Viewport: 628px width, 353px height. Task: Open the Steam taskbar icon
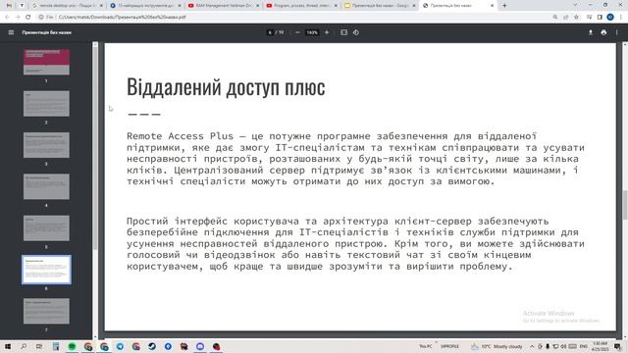[152, 346]
